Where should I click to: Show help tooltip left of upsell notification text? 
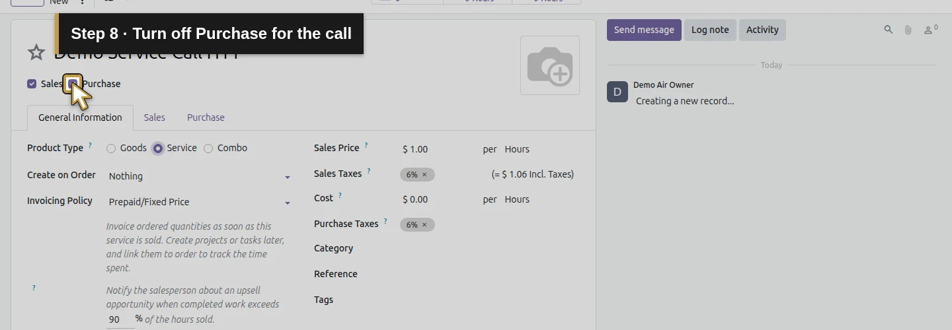pos(34,288)
